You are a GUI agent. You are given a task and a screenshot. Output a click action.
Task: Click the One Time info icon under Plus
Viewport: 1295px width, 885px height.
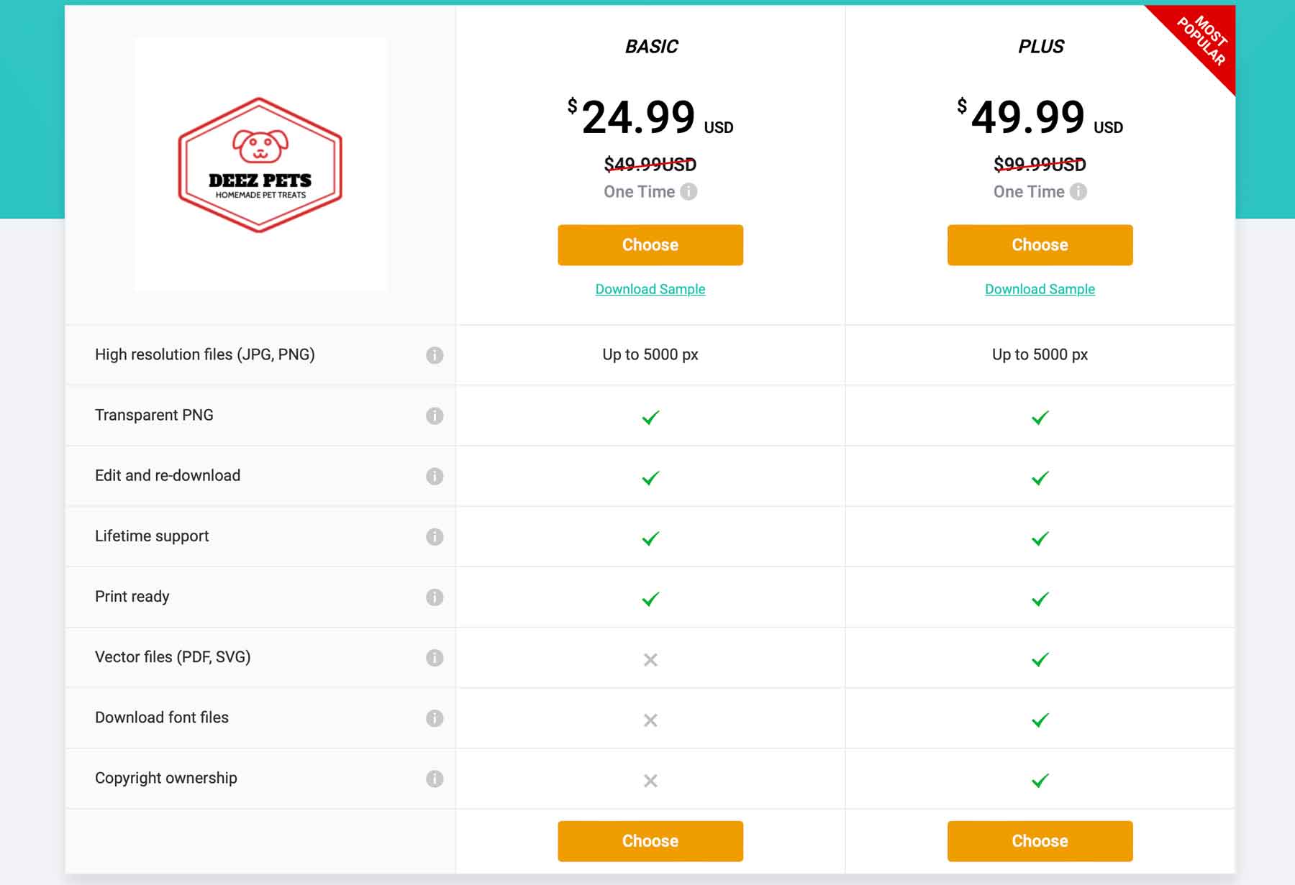point(1078,191)
